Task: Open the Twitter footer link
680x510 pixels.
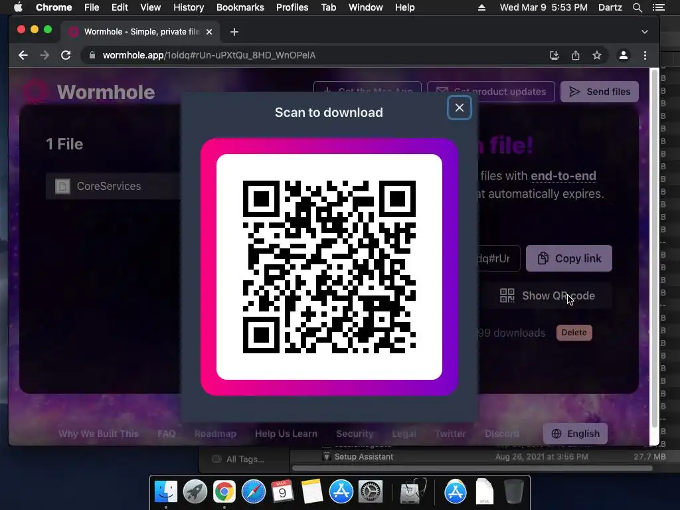Action: (x=450, y=434)
